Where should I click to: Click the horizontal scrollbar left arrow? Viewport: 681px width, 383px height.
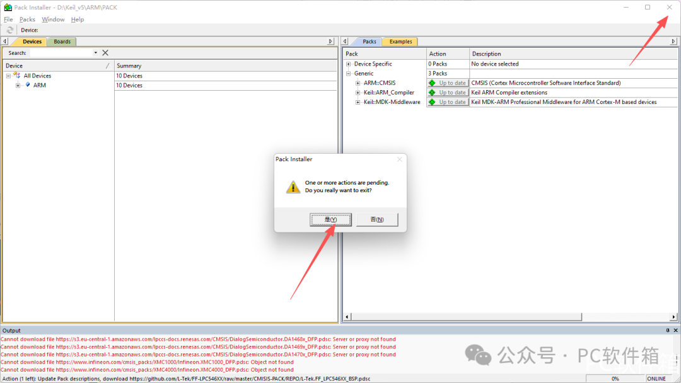tap(347, 317)
